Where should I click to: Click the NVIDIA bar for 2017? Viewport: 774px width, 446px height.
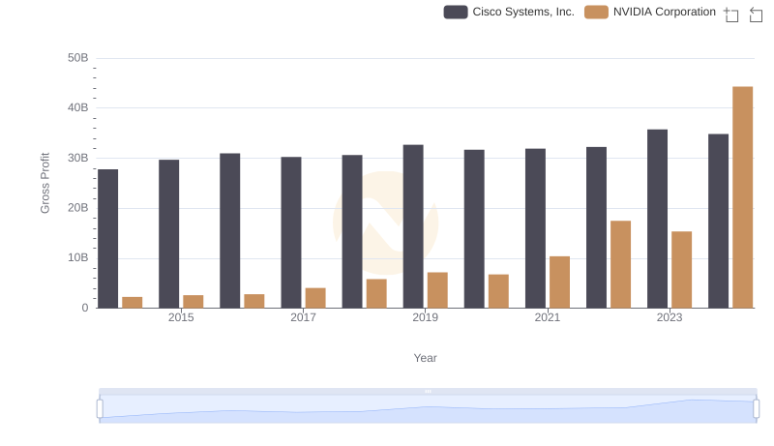coord(315,298)
